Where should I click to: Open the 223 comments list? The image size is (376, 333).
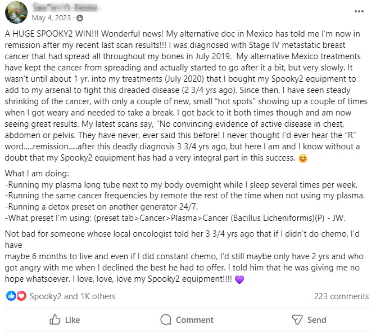(x=341, y=296)
